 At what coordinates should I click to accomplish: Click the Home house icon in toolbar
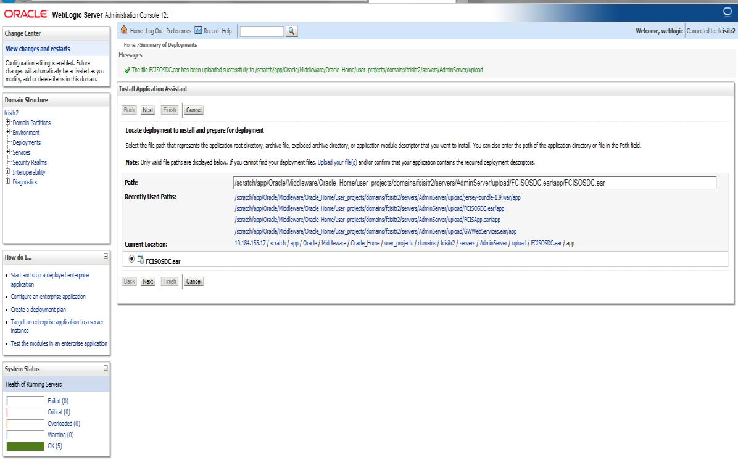coord(124,30)
